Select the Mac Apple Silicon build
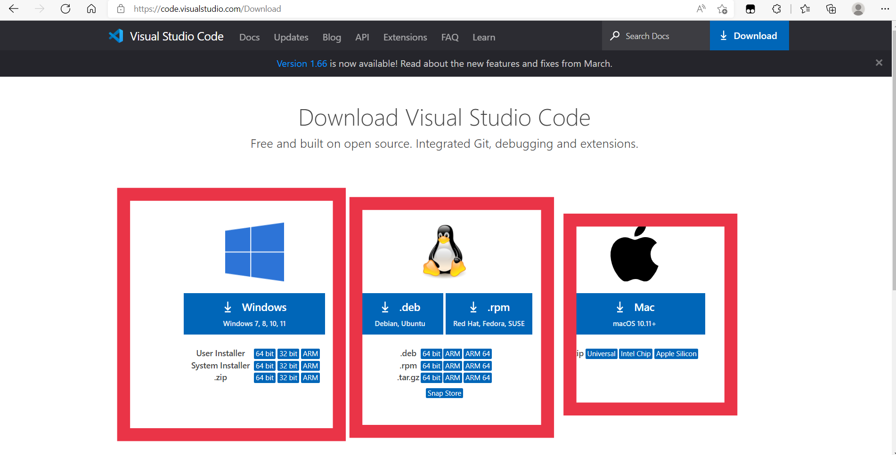 point(676,354)
